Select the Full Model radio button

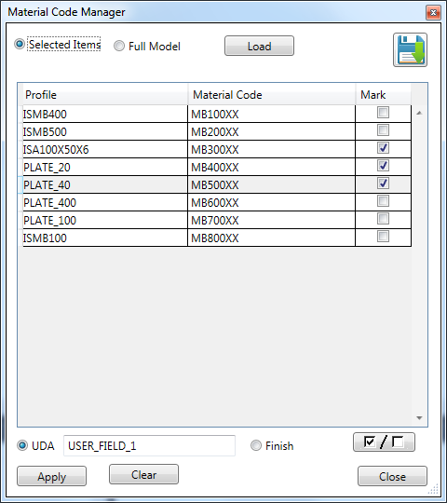point(119,46)
